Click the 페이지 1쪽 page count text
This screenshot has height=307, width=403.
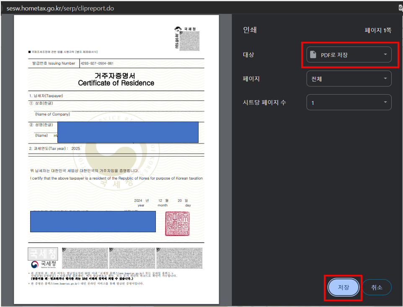tap(378, 30)
